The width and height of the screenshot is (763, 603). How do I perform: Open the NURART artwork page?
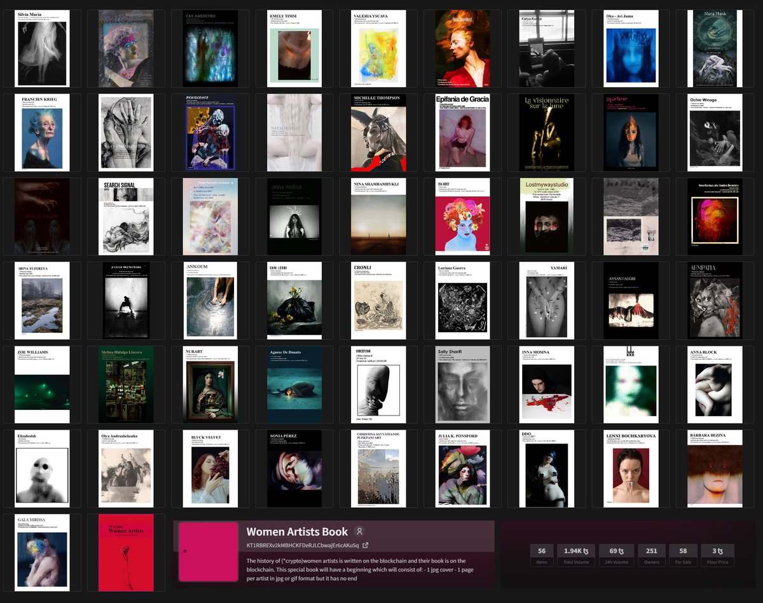coord(210,384)
